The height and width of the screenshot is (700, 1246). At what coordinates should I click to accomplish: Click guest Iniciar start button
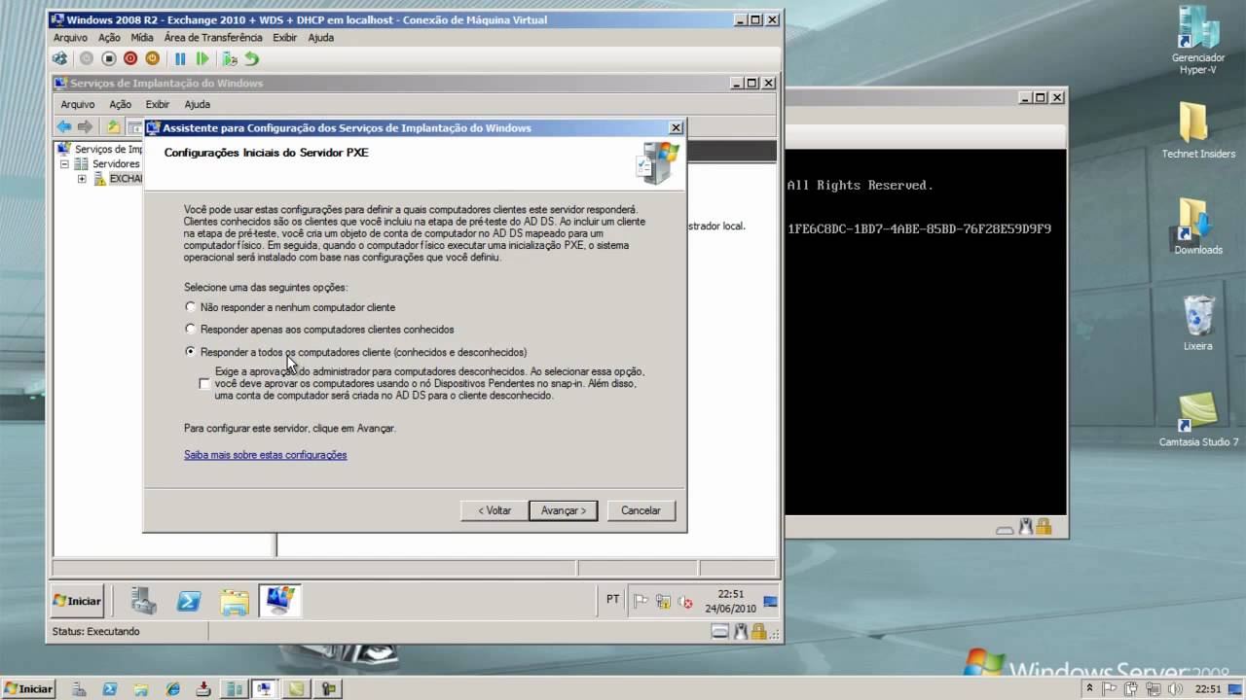(x=77, y=601)
